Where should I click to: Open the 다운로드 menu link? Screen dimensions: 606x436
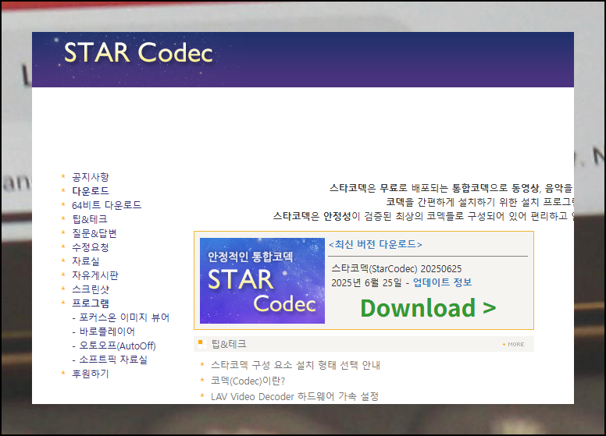(91, 191)
